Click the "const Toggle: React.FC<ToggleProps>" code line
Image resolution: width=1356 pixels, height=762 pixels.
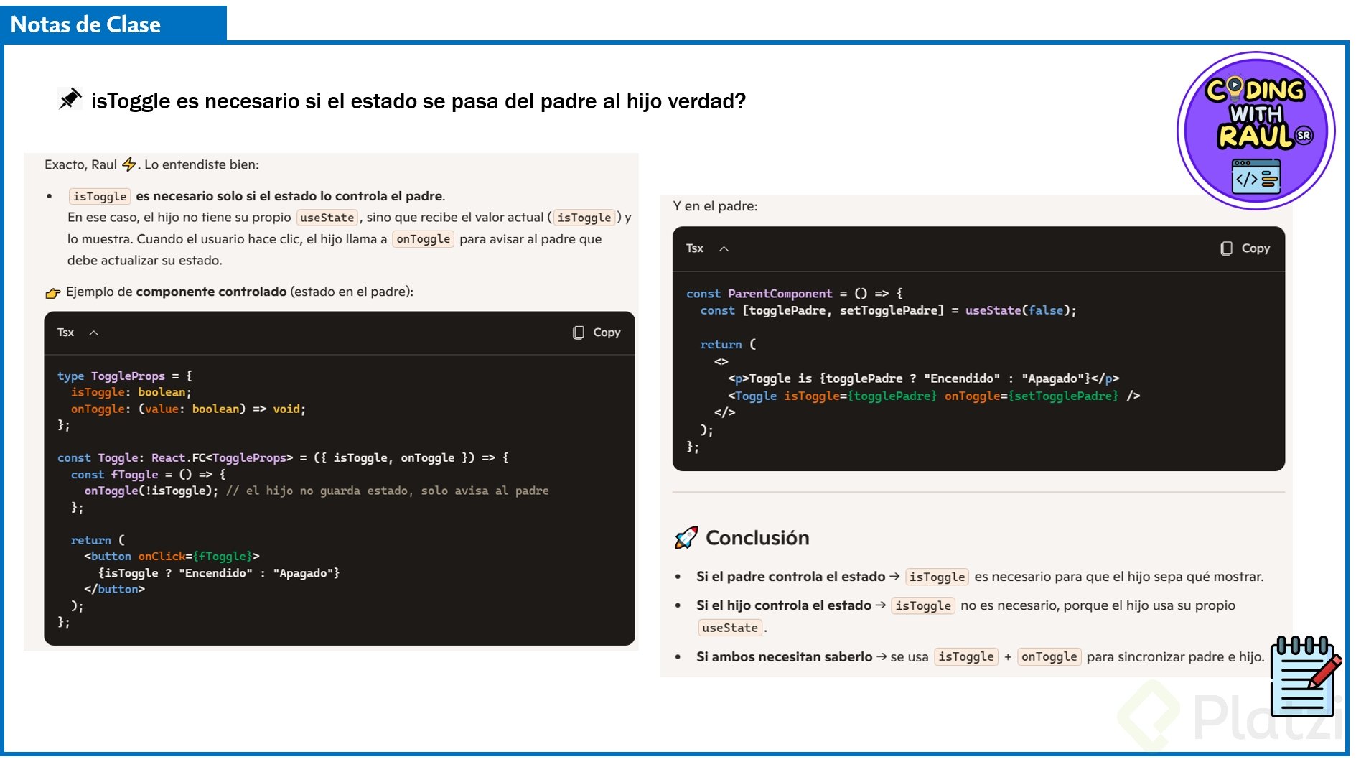point(284,457)
